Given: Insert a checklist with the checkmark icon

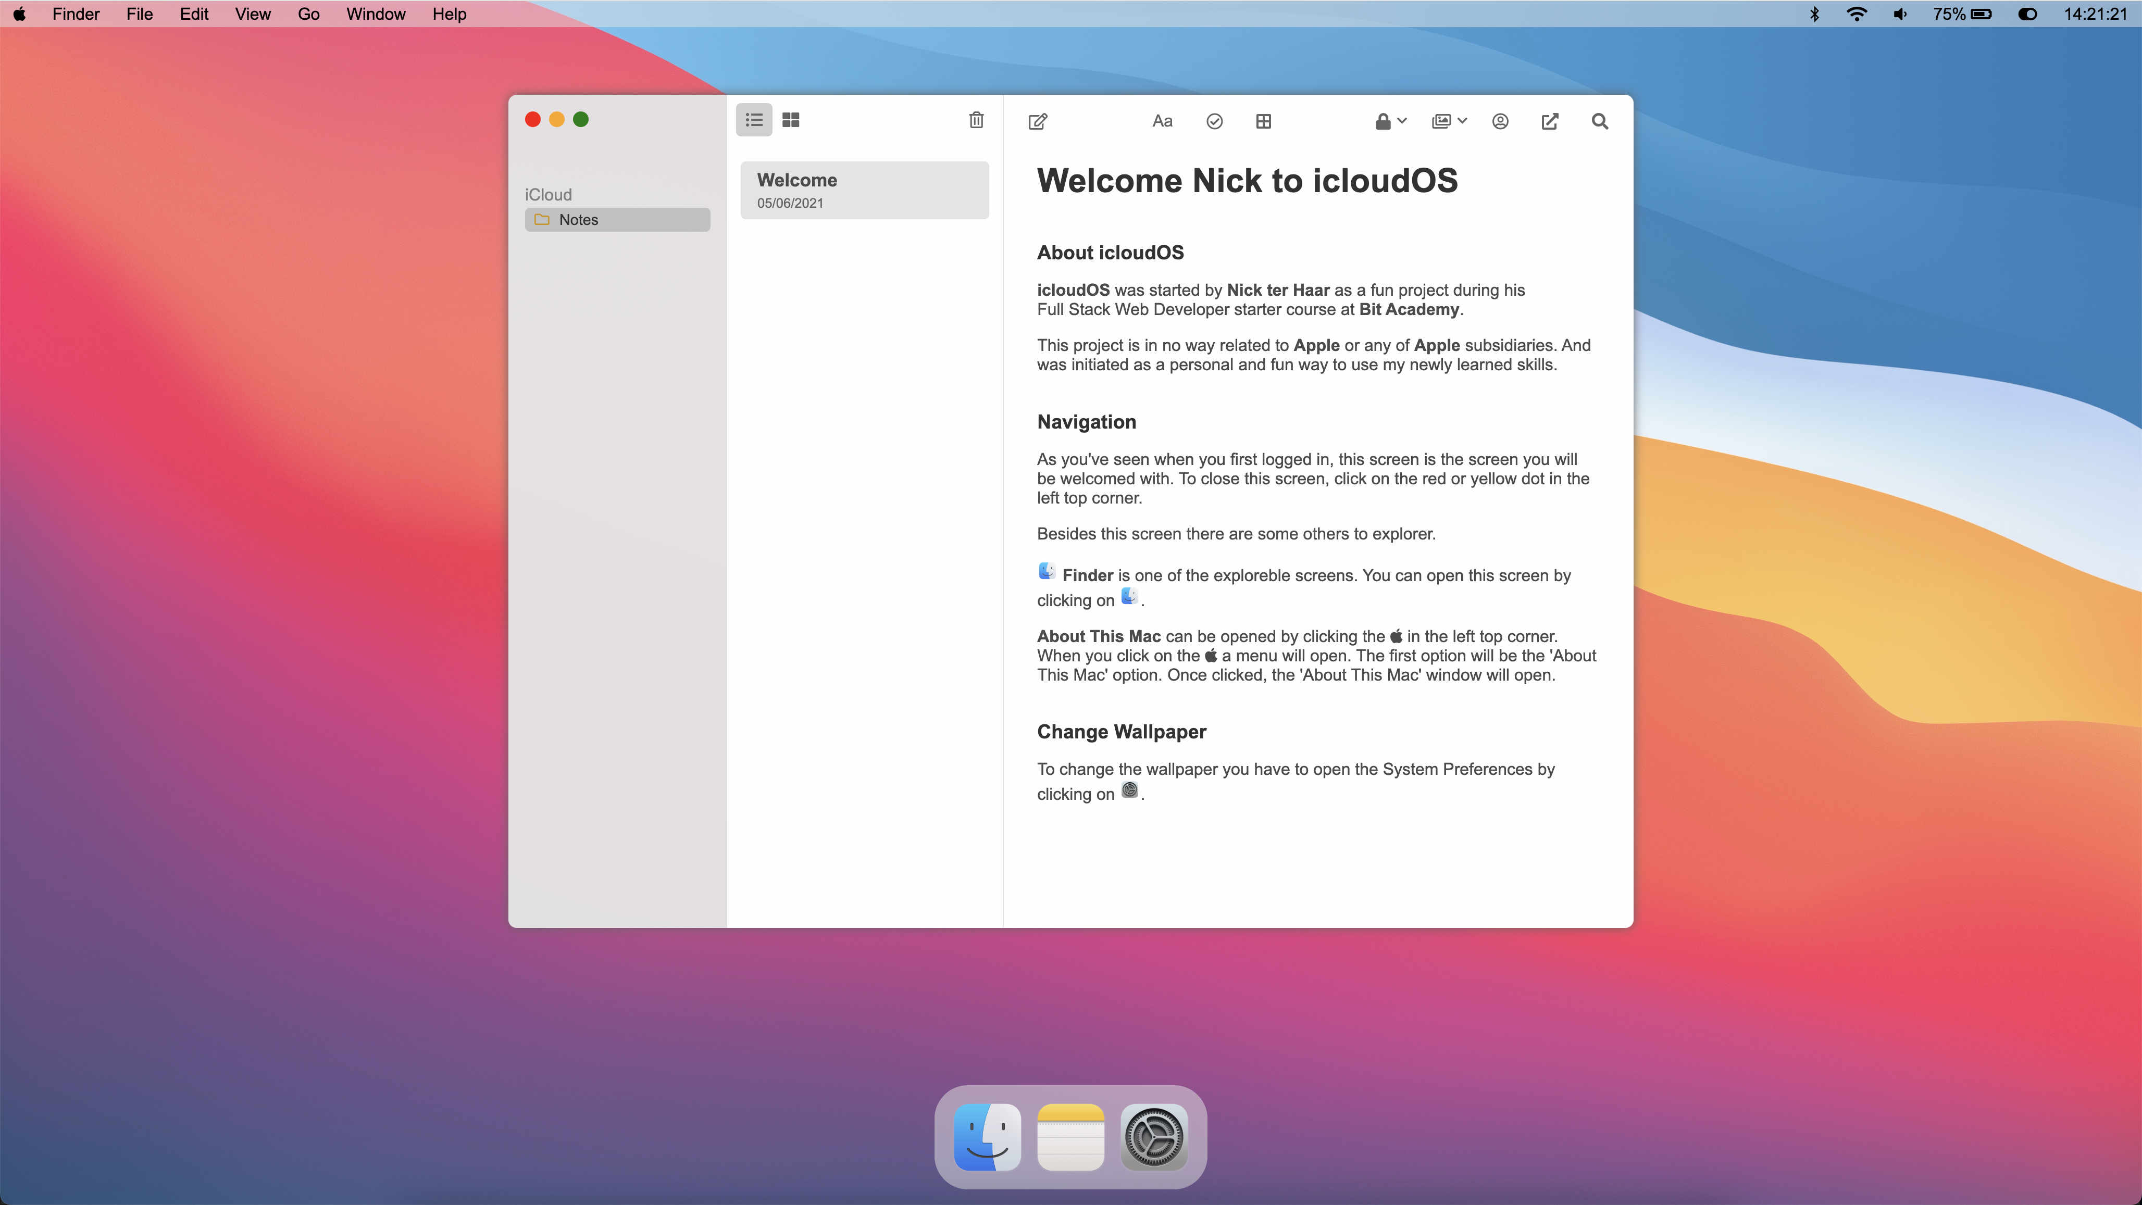Looking at the screenshot, I should point(1214,121).
